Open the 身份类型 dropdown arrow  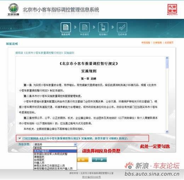pyautogui.click(x=75, y=144)
